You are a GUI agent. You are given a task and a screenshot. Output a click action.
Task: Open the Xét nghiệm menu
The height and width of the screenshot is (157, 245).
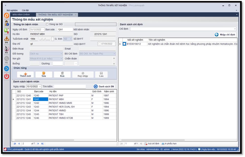pyautogui.click(x=12, y=10)
